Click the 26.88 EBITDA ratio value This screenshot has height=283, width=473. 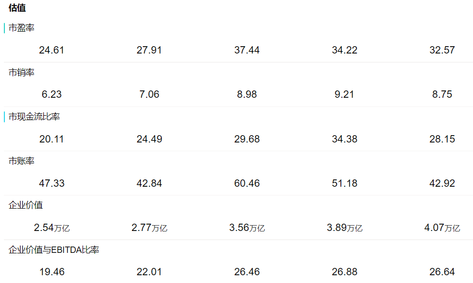pos(344,272)
